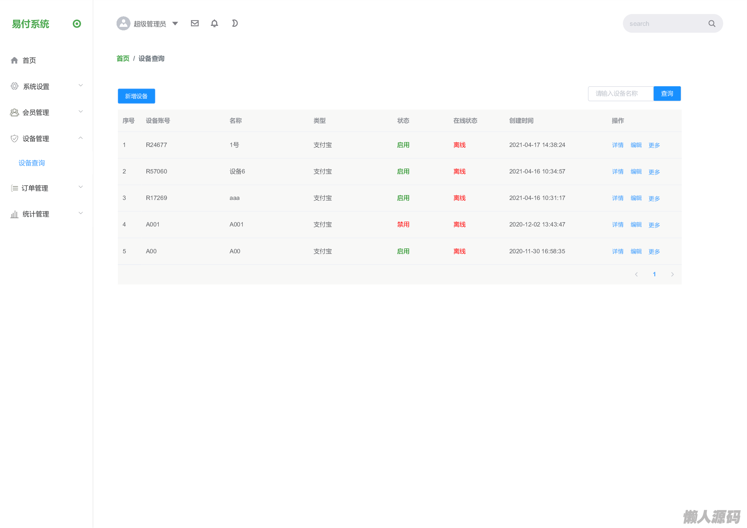Viewport: 747px width, 528px height.
Task: Select the 设备查询 submenu item
Action: (x=32, y=163)
